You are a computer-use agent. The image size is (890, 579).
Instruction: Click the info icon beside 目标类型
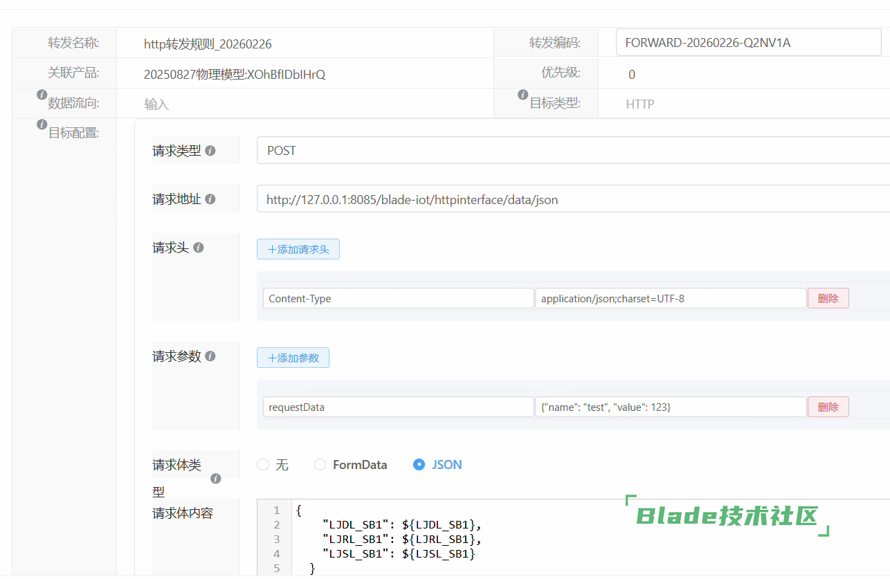523,95
